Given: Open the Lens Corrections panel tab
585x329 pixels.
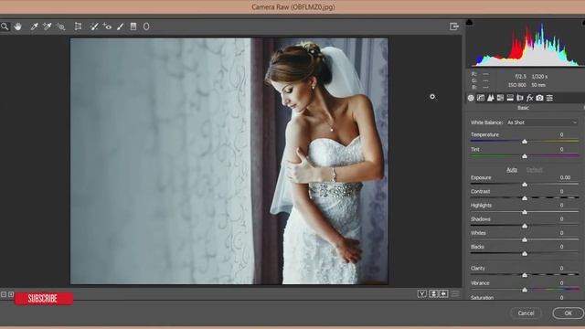Looking at the screenshot, I should (x=520, y=98).
